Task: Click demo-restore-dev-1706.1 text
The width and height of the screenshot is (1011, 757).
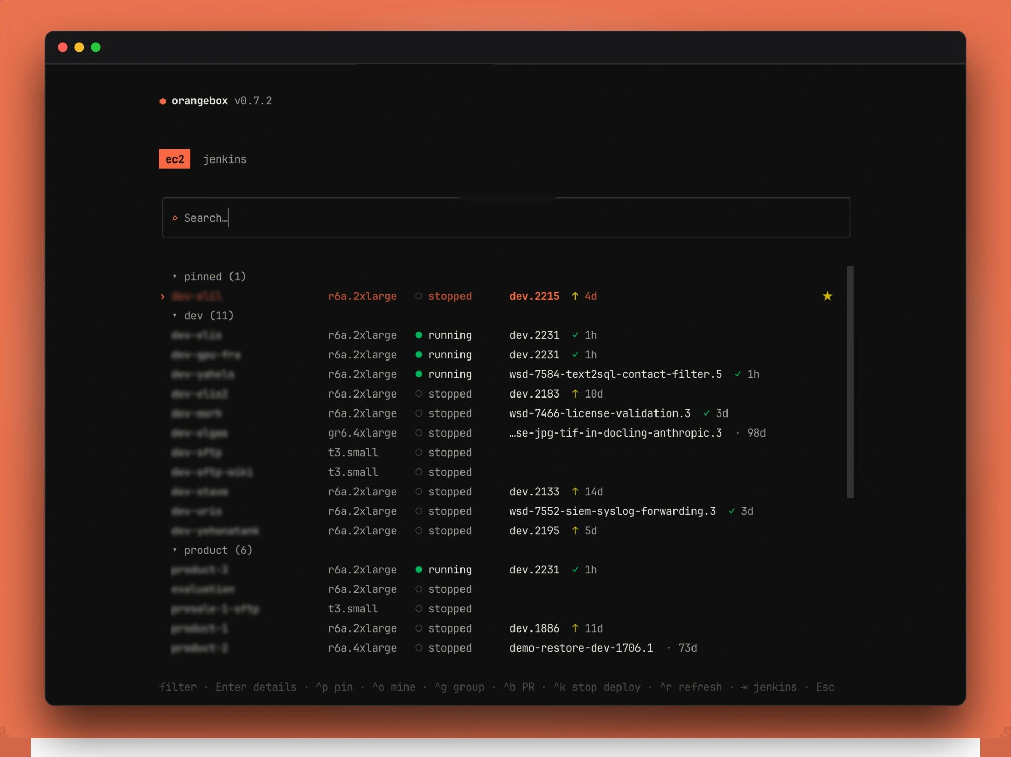Action: click(x=581, y=648)
